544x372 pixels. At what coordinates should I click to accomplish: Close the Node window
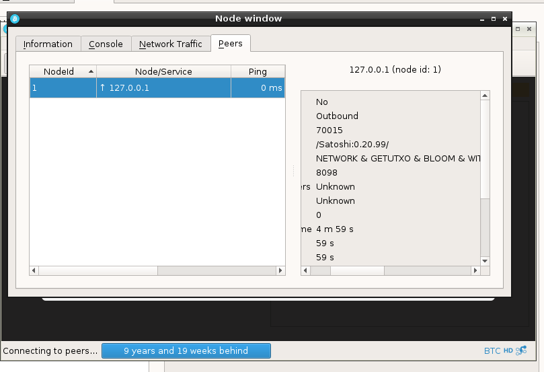tap(505, 19)
